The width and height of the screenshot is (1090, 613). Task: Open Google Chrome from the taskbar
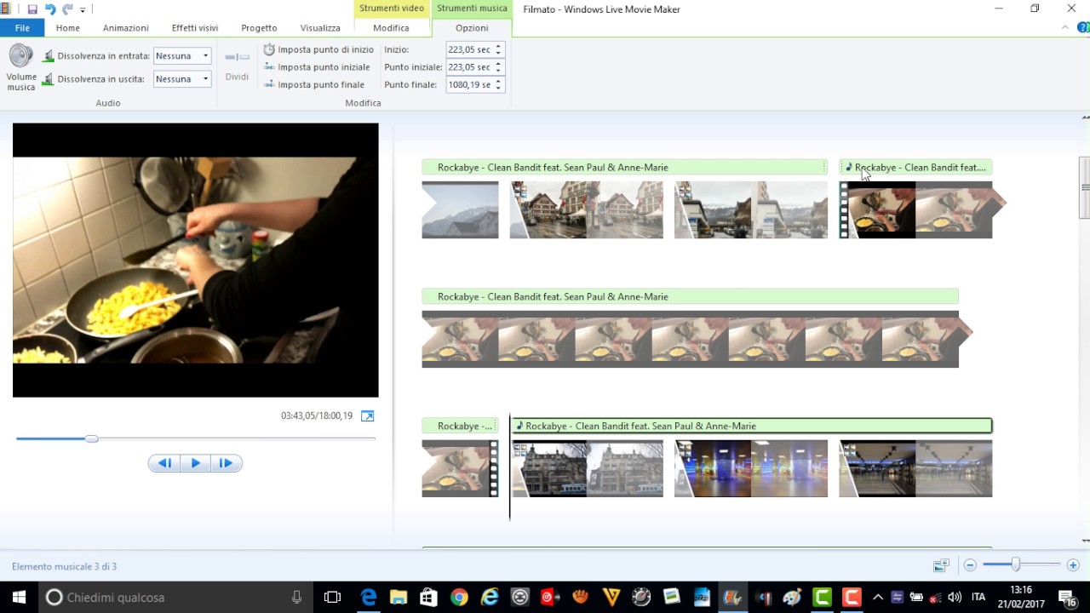(x=459, y=597)
